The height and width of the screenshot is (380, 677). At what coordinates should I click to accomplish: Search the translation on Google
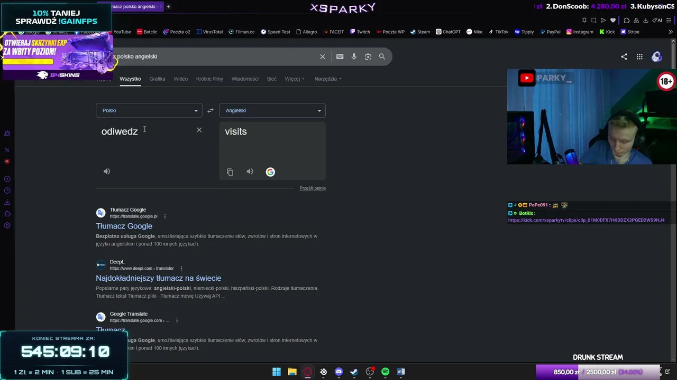point(270,172)
